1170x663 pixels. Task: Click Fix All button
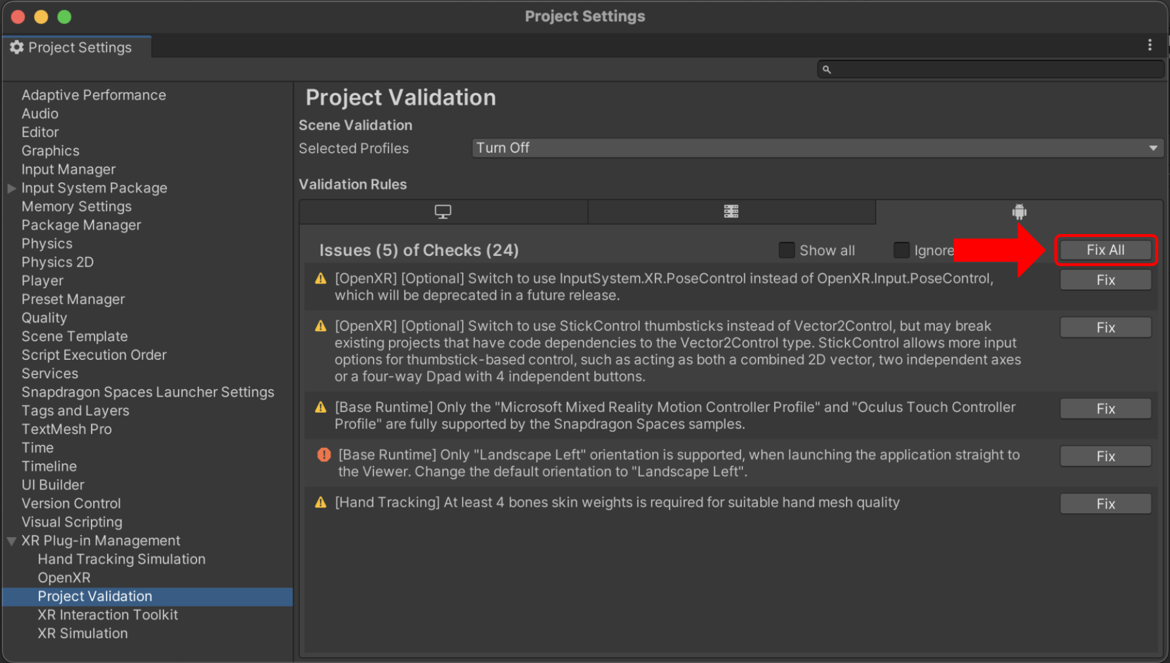coord(1105,250)
